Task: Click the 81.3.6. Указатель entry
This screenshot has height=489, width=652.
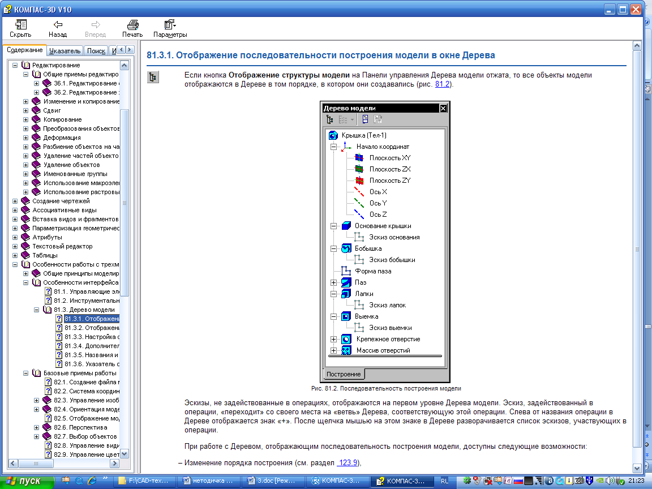Action: pos(92,364)
